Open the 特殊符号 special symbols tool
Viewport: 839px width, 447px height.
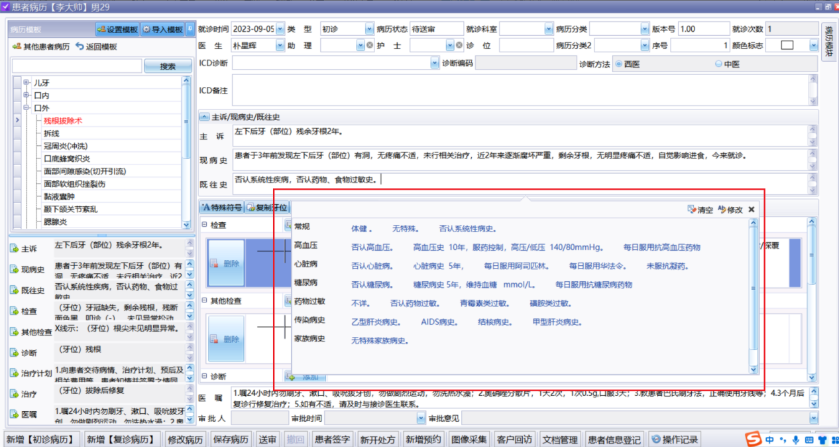click(222, 208)
